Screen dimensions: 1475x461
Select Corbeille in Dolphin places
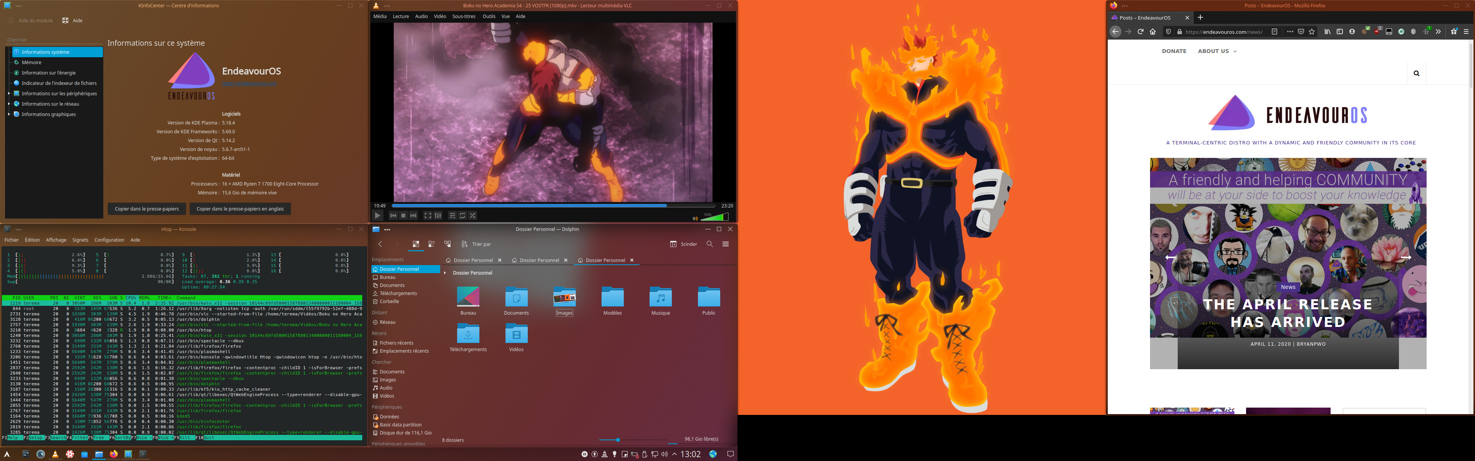click(x=389, y=301)
